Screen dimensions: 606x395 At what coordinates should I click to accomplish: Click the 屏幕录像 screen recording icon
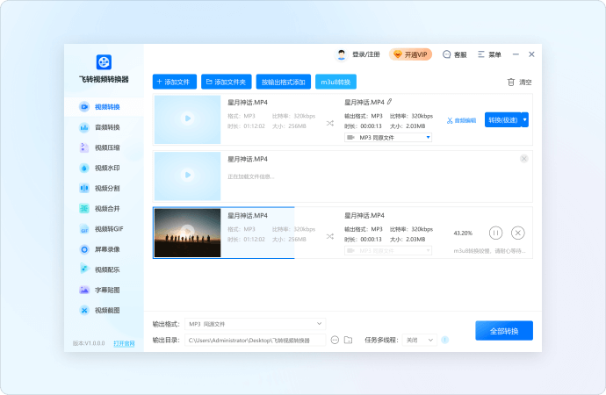click(x=85, y=249)
